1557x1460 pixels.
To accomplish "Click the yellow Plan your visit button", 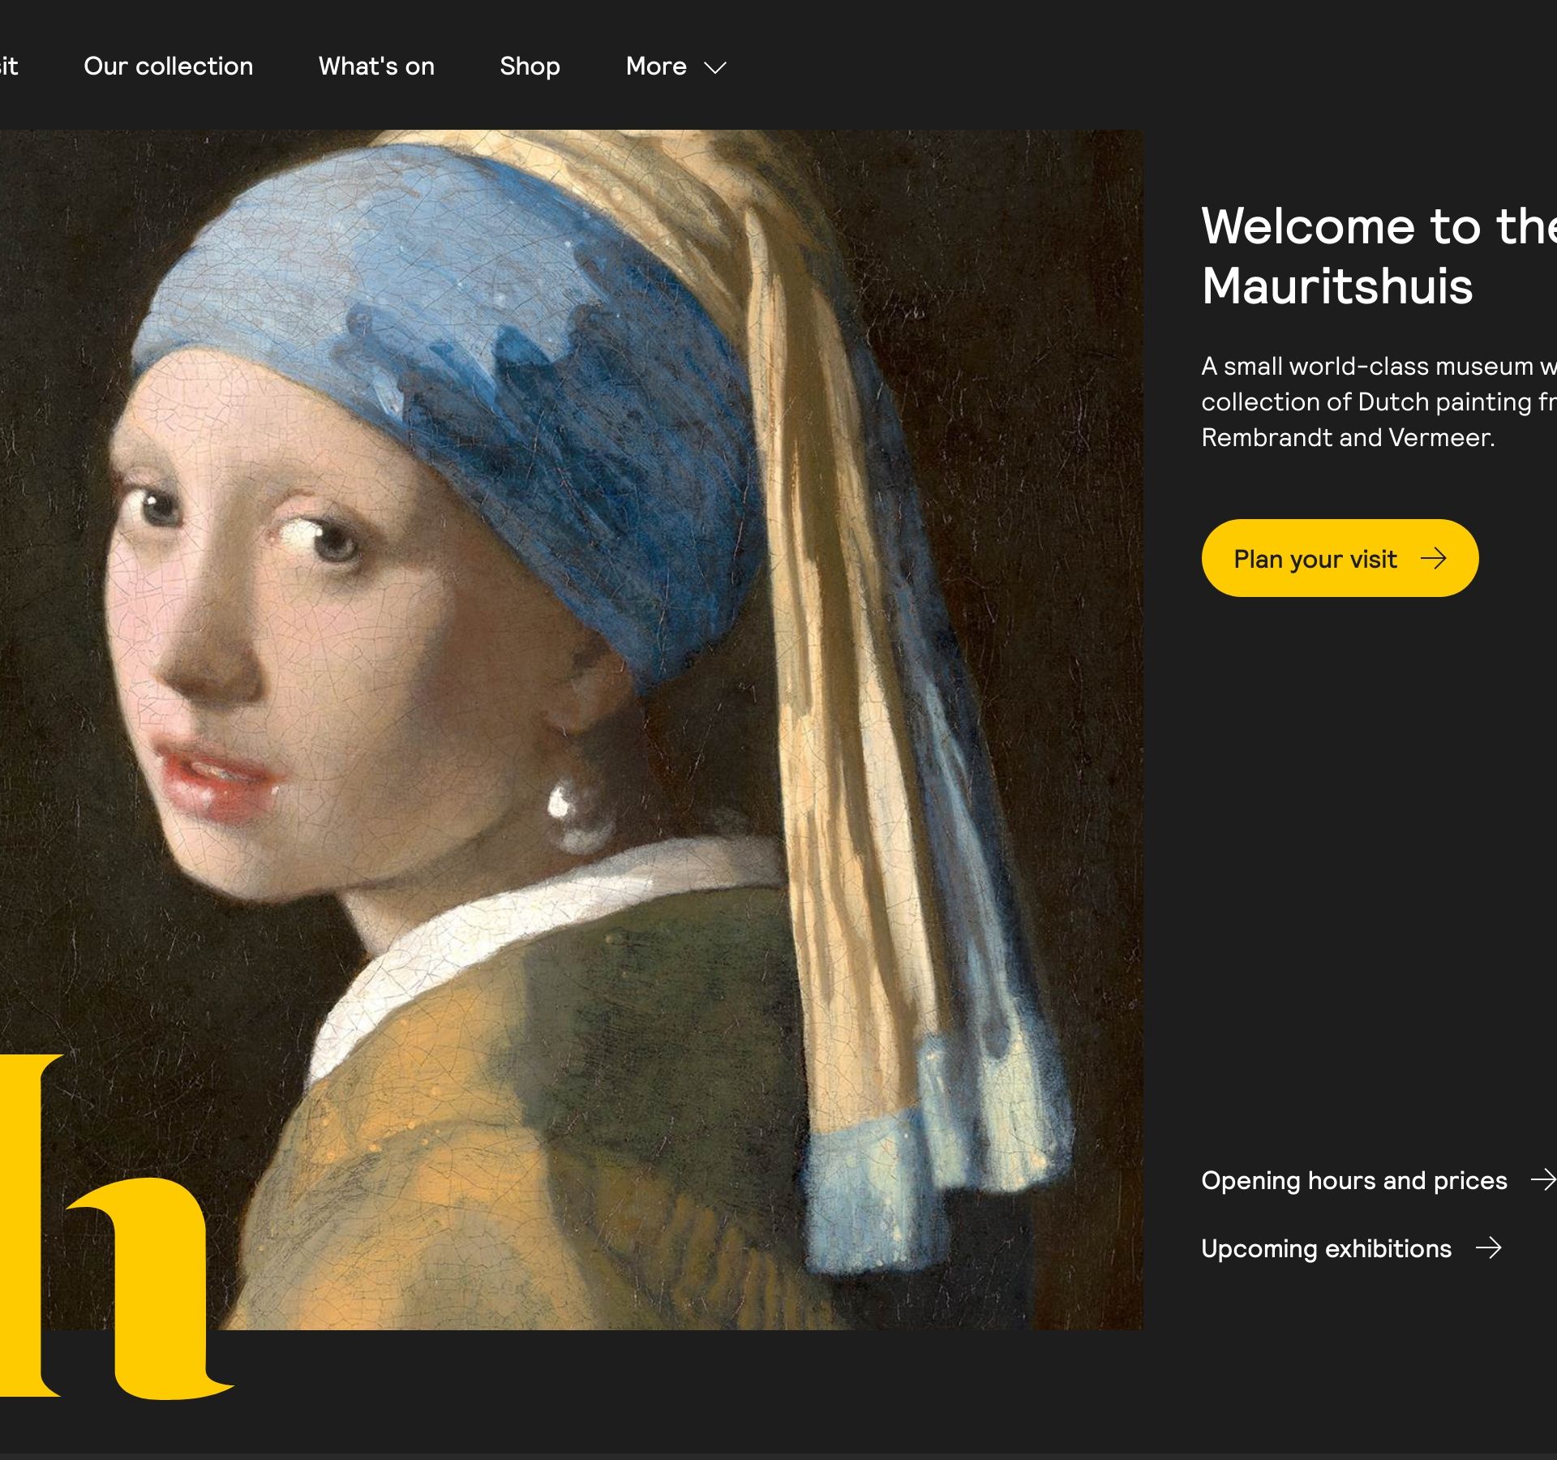I will [1340, 558].
